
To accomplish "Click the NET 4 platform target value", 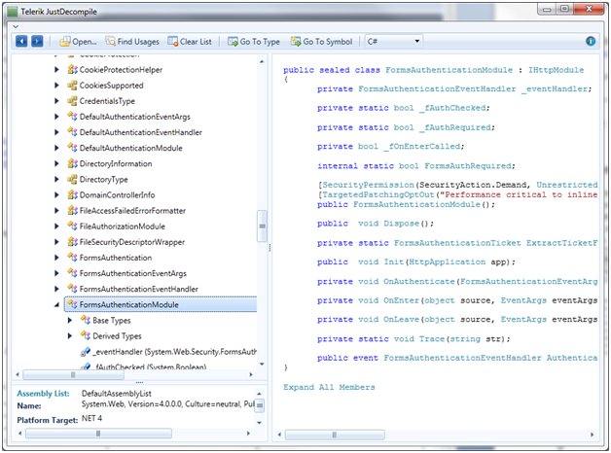I will pos(92,418).
